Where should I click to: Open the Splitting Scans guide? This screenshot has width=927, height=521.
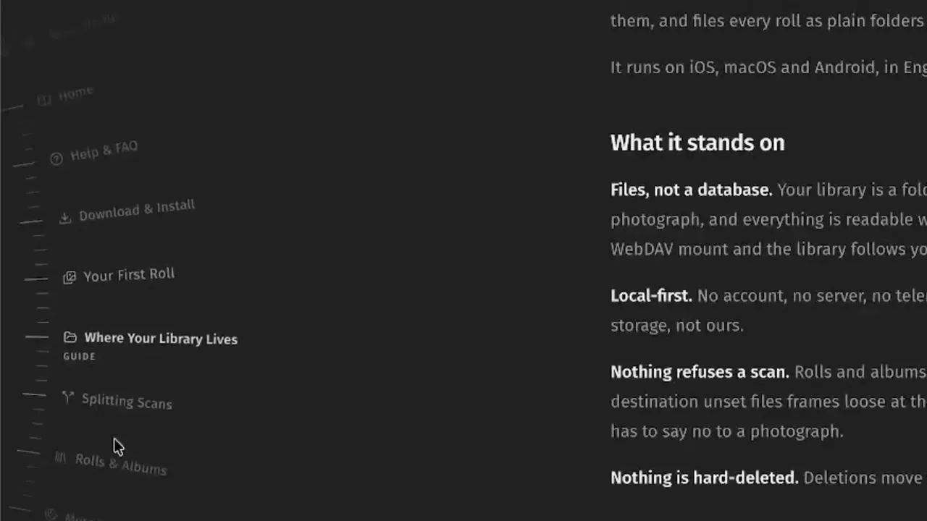pos(127,402)
